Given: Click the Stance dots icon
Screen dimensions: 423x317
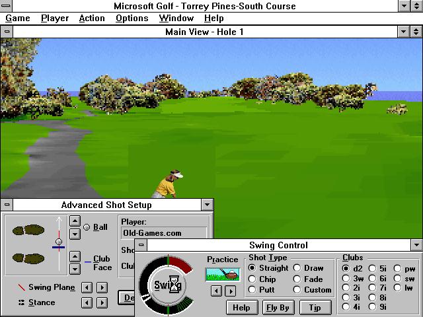Looking at the screenshot, I should pos(21,302).
